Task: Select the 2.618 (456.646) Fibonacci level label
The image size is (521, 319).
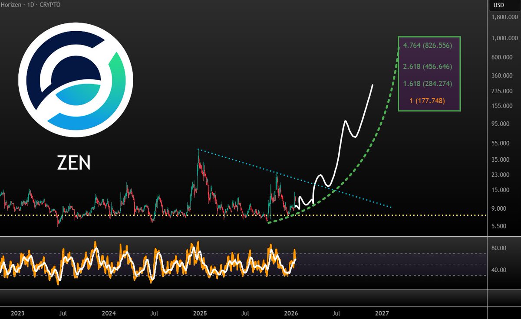Action: click(428, 66)
